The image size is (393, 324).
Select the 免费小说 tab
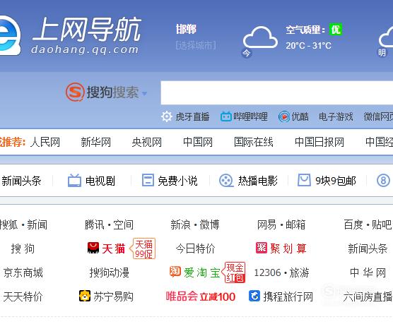coord(177,181)
